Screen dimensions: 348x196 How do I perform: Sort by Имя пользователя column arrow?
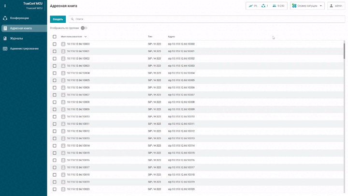[86, 37]
